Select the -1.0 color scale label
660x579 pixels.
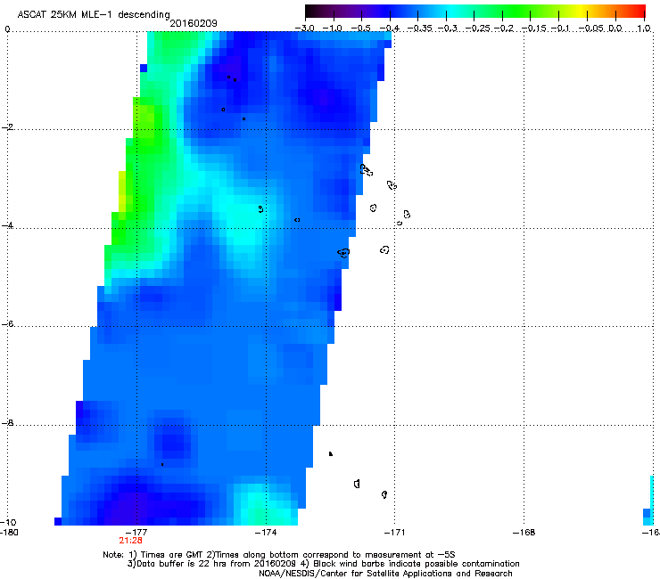pyautogui.click(x=333, y=29)
